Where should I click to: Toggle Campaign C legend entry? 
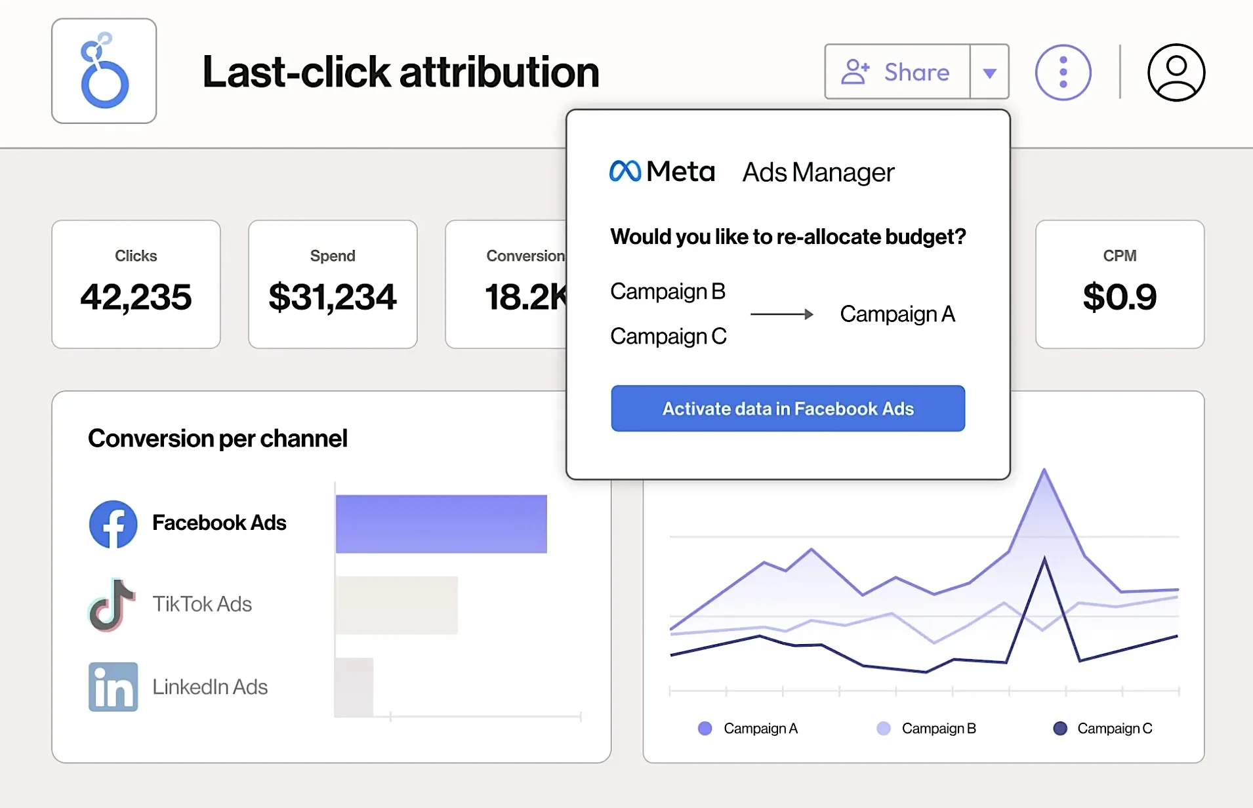(x=1102, y=729)
